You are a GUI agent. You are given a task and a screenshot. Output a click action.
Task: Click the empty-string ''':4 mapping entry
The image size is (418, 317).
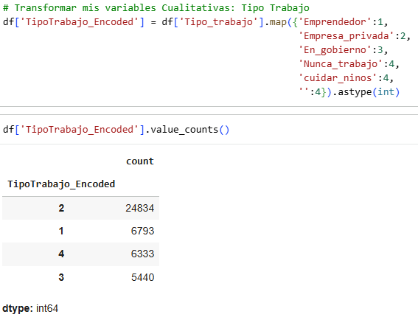(310, 92)
